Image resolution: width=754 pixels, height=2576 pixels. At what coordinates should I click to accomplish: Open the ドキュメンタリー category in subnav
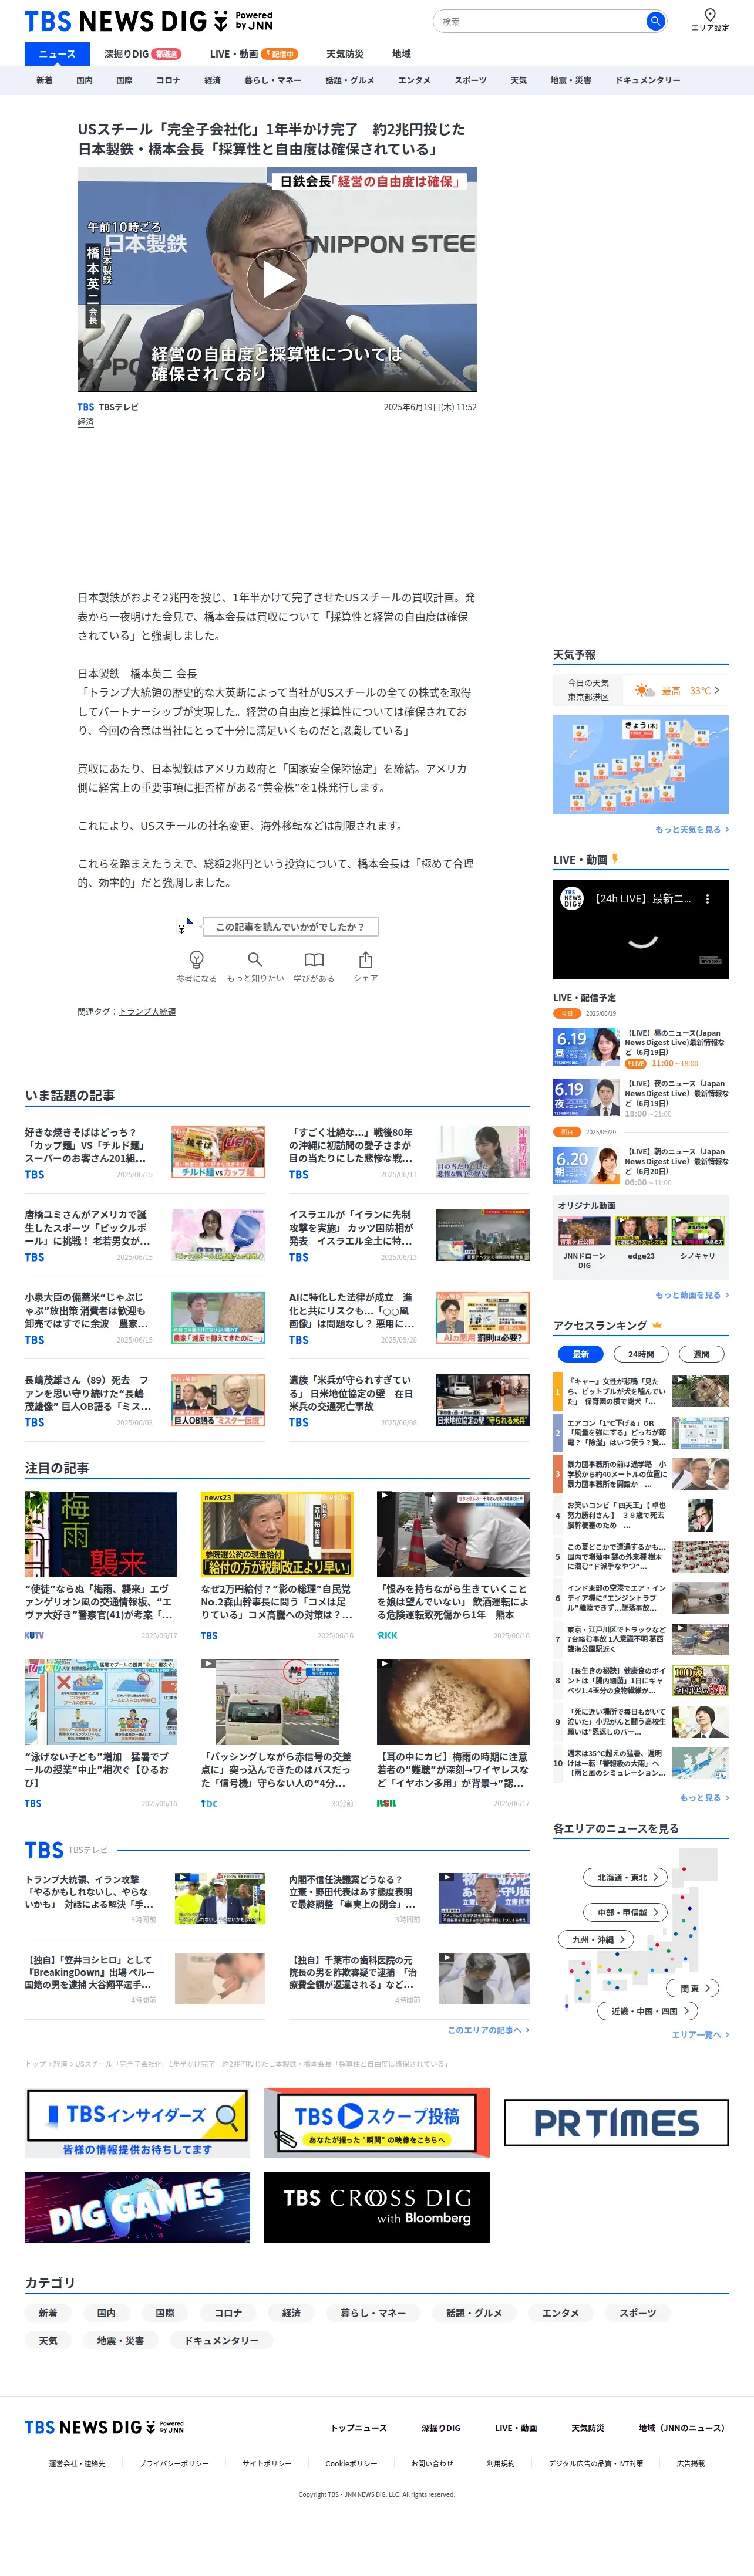point(647,80)
